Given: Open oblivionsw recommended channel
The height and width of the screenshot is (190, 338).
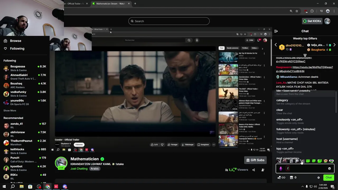Looking at the screenshot, I should click(x=25, y=134).
